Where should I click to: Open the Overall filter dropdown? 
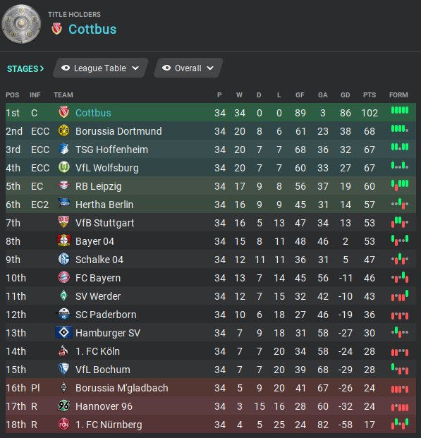click(188, 68)
